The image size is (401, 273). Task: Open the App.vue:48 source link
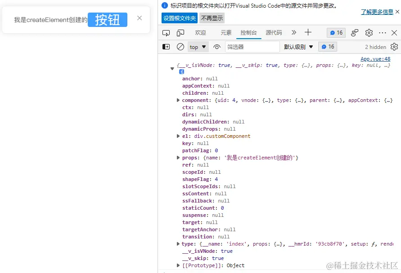[375, 59]
